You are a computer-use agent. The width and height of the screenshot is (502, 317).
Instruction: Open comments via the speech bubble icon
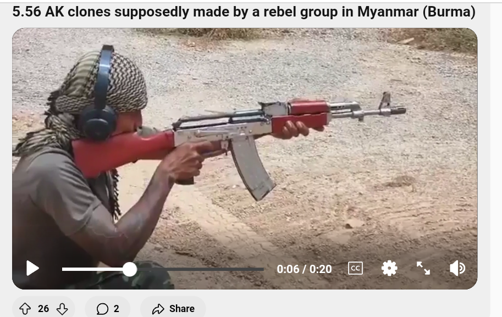pos(102,309)
